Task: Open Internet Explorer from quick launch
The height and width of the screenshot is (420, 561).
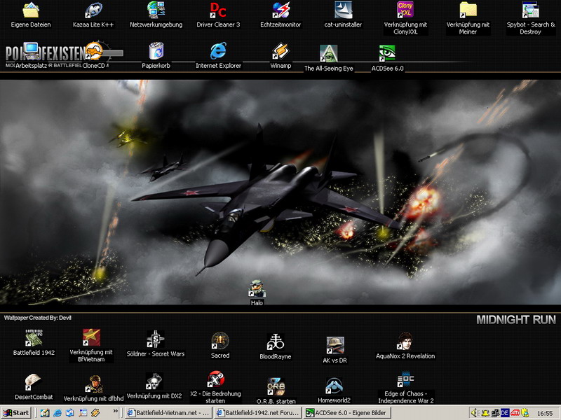Action: pyautogui.click(x=58, y=413)
